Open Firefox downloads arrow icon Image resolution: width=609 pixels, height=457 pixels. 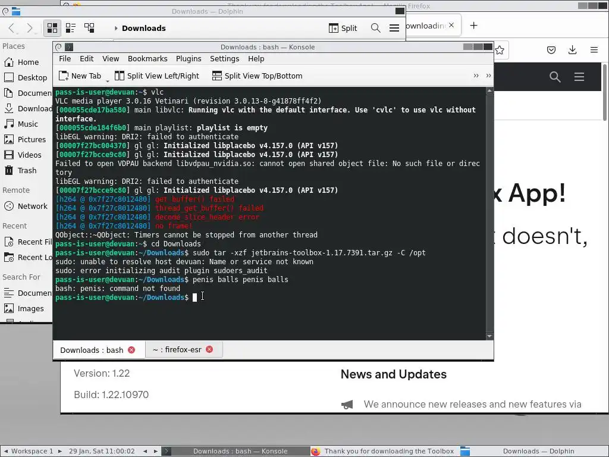[x=573, y=50]
